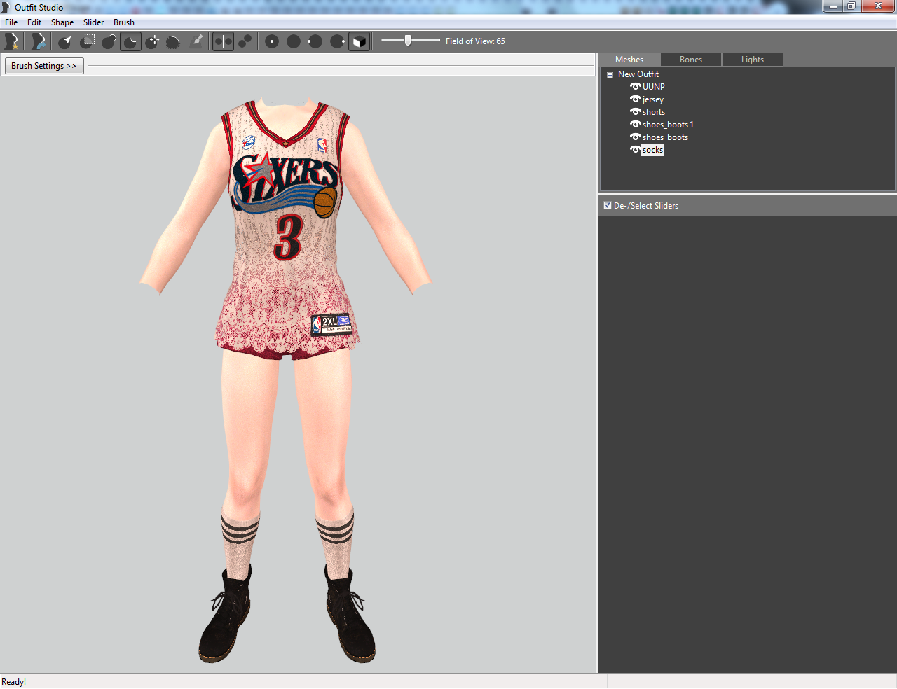This screenshot has height=689, width=897.
Task: Select the UUNP mesh name
Action: pos(654,87)
